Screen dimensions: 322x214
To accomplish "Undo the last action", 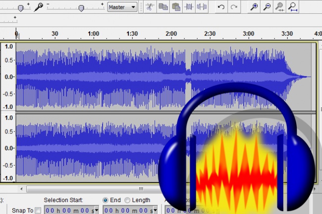I will pyautogui.click(x=221, y=7).
